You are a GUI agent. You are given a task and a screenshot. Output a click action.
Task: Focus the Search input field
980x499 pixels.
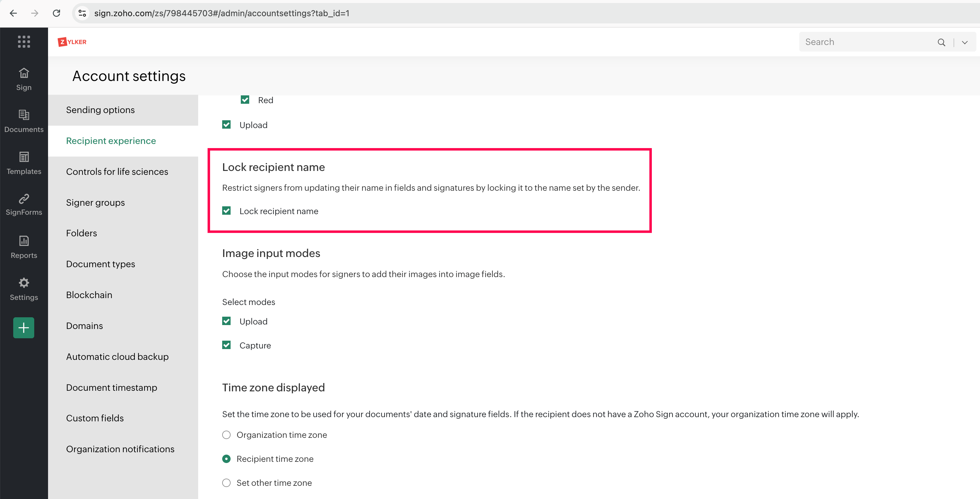[x=864, y=42]
